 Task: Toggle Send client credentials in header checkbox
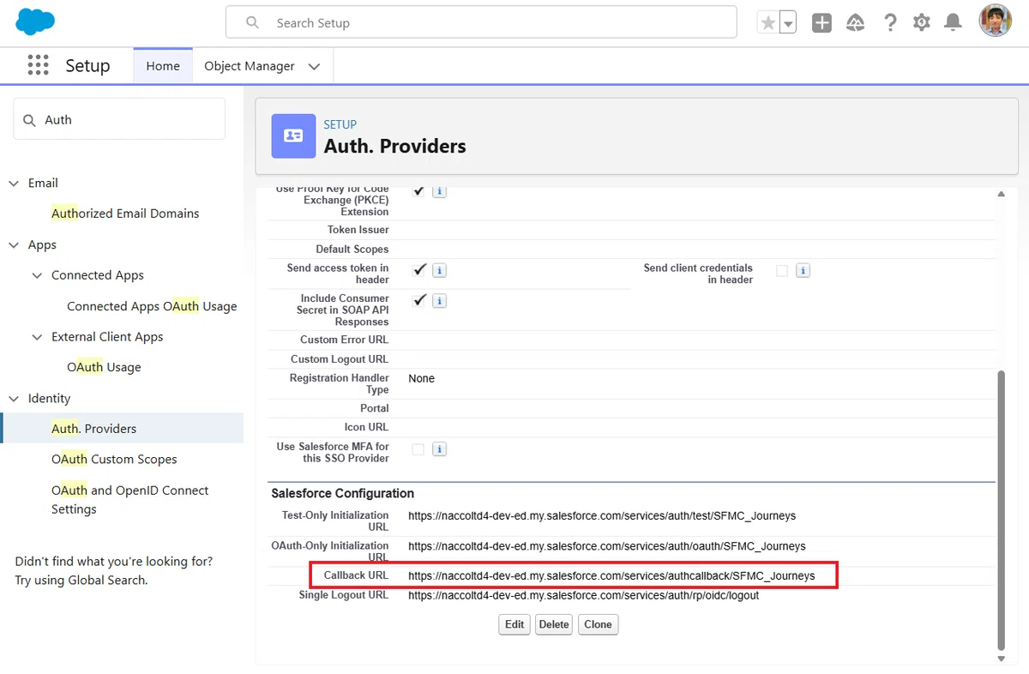tap(782, 270)
